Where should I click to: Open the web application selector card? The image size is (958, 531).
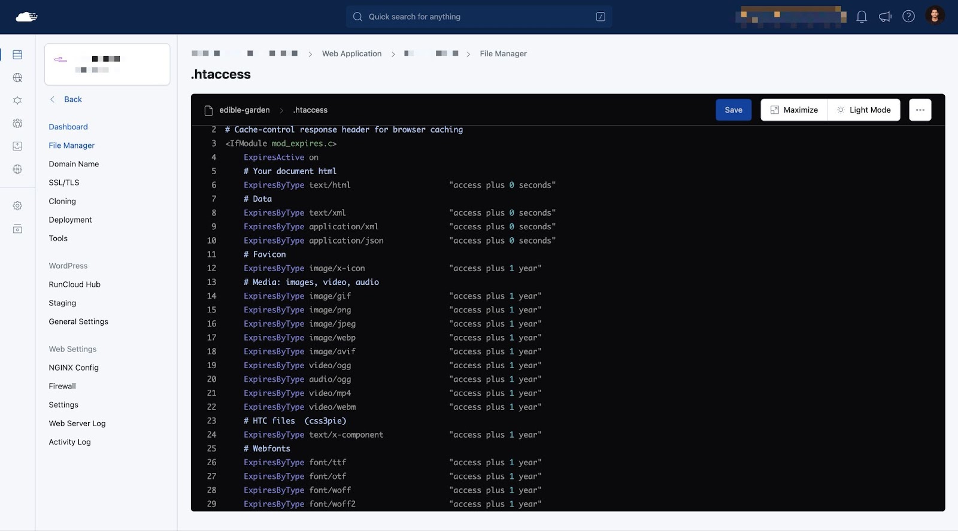click(x=107, y=64)
